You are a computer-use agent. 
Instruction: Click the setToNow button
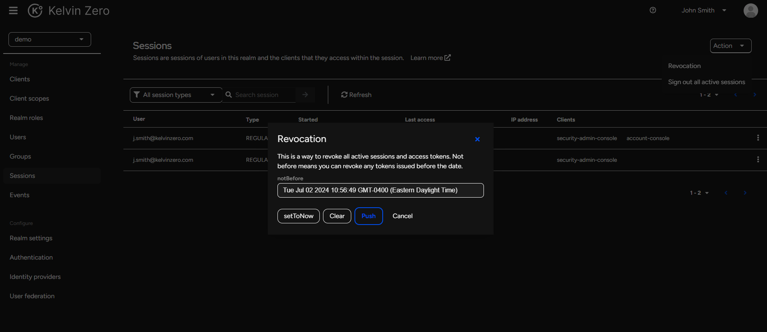298,216
